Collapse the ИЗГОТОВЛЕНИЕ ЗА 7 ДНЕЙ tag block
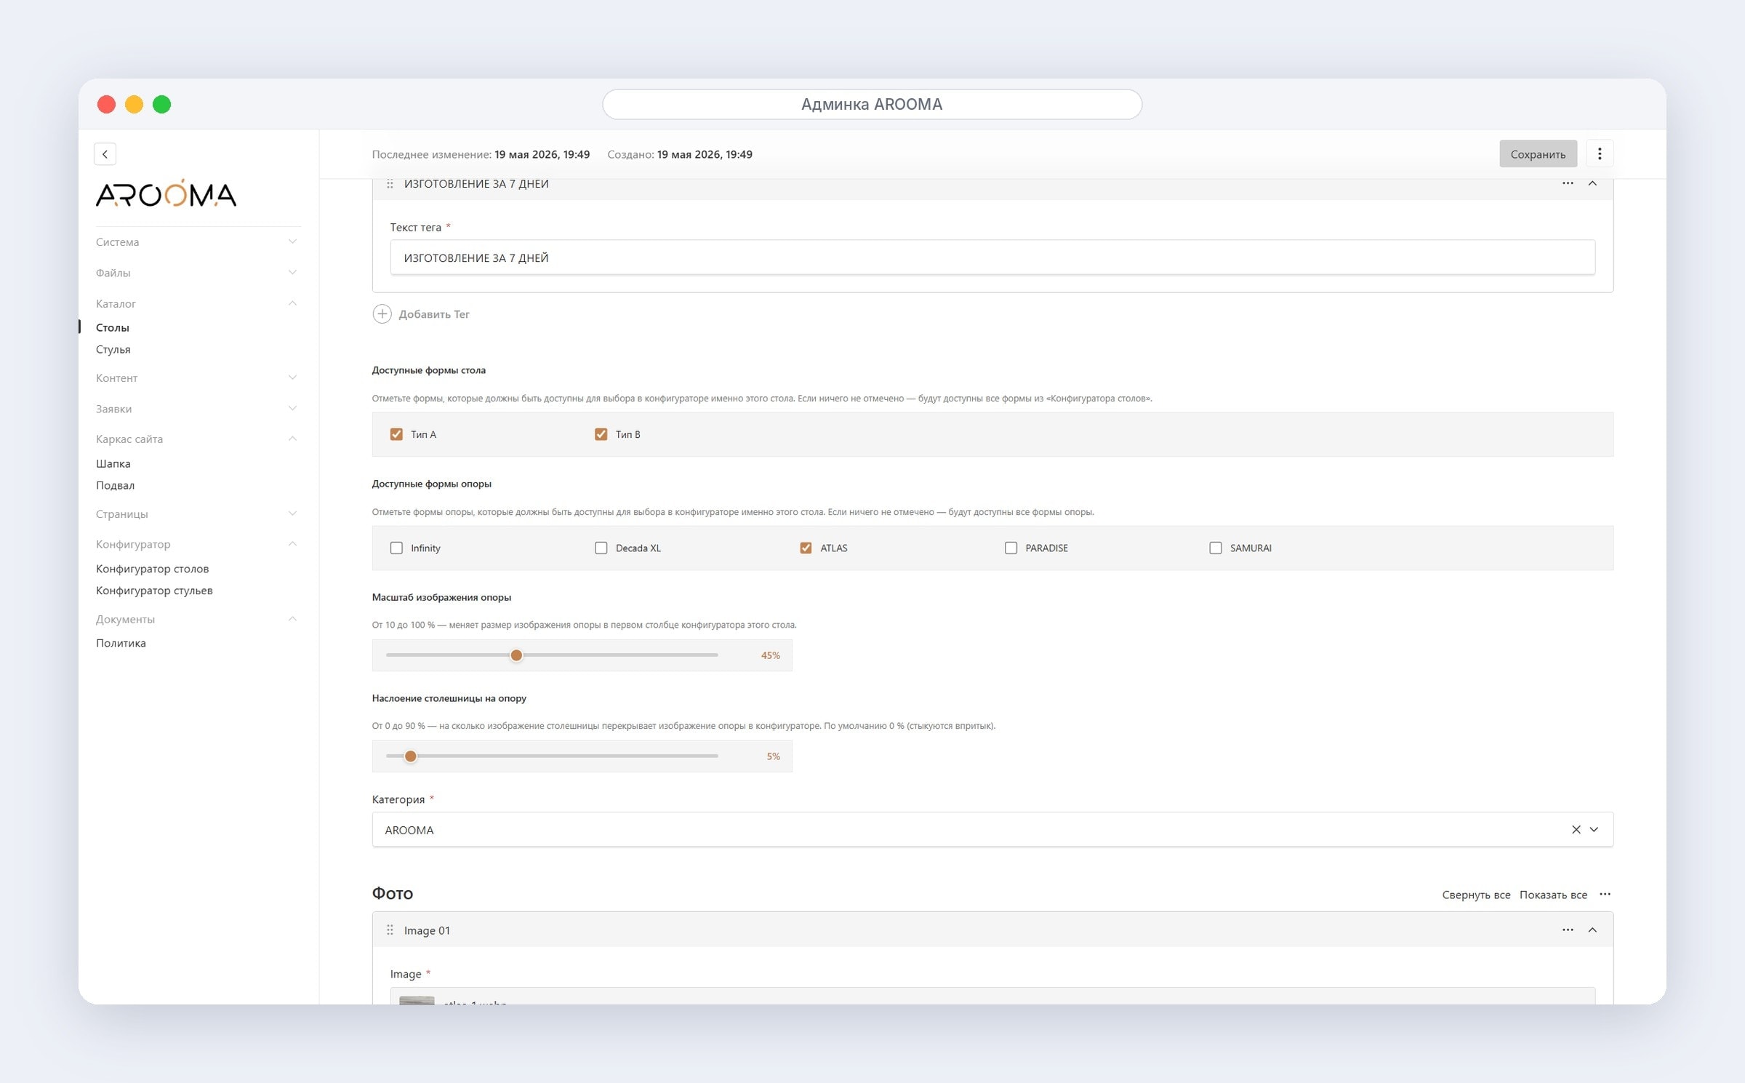Screen dimensions: 1745x1083 point(1592,183)
